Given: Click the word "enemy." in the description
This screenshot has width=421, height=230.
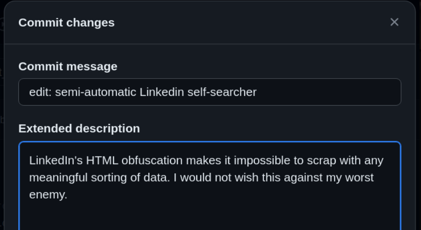Looking at the screenshot, I should [48, 195].
